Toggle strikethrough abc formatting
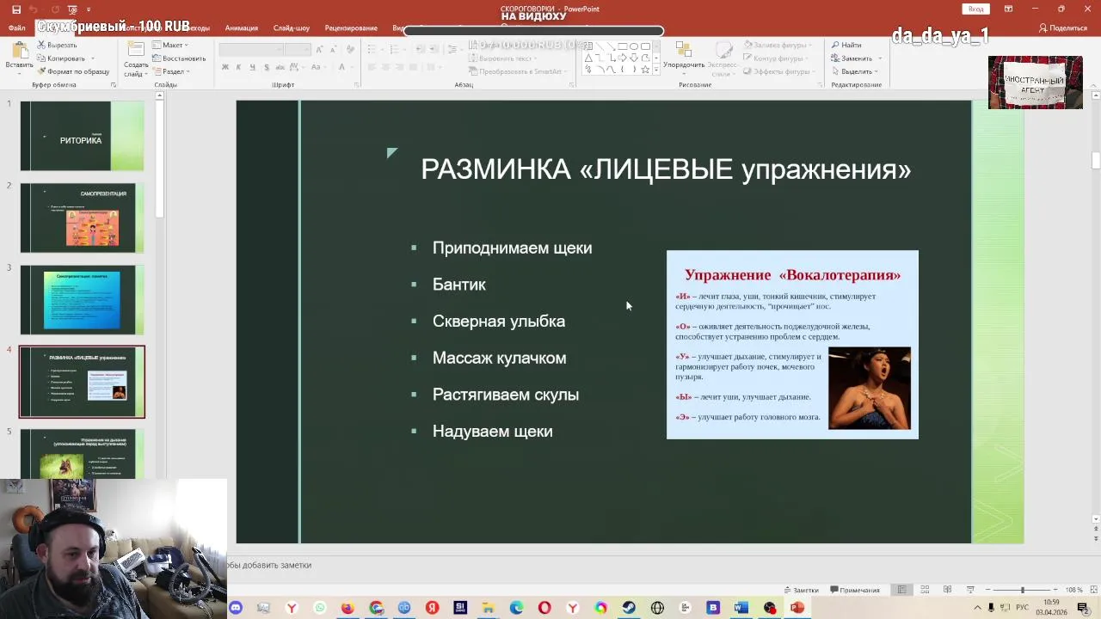Viewport: 1101px width, 619px height. 279,67
